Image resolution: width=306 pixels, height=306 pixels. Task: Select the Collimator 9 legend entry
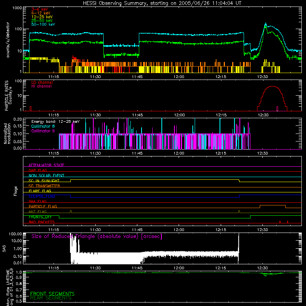tap(43, 131)
